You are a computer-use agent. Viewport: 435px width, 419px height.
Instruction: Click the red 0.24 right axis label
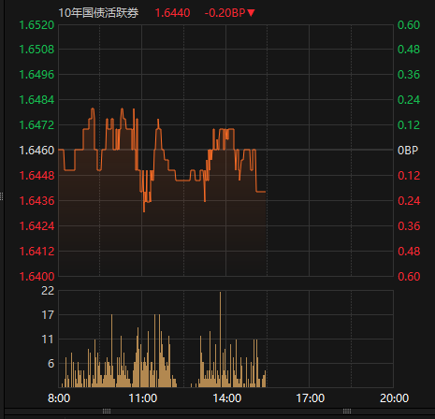click(x=409, y=201)
